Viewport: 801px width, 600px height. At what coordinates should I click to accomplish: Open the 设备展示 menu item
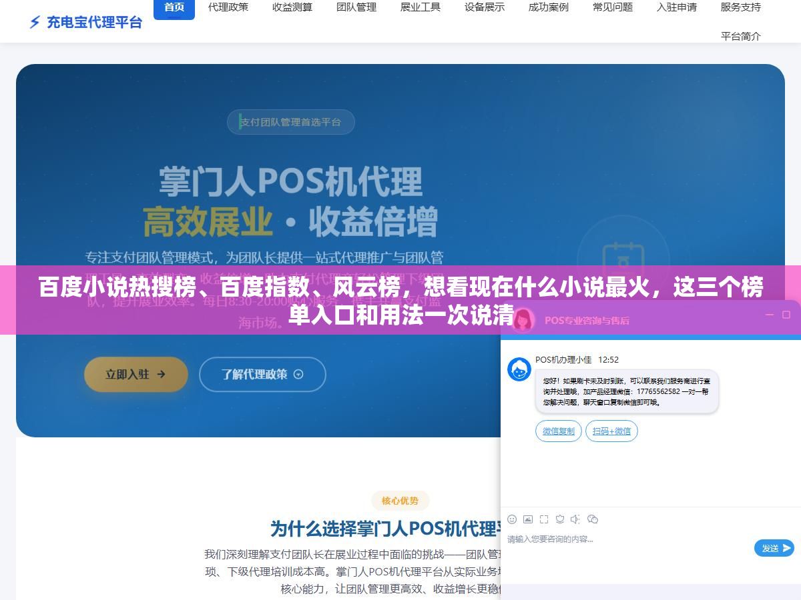485,7
